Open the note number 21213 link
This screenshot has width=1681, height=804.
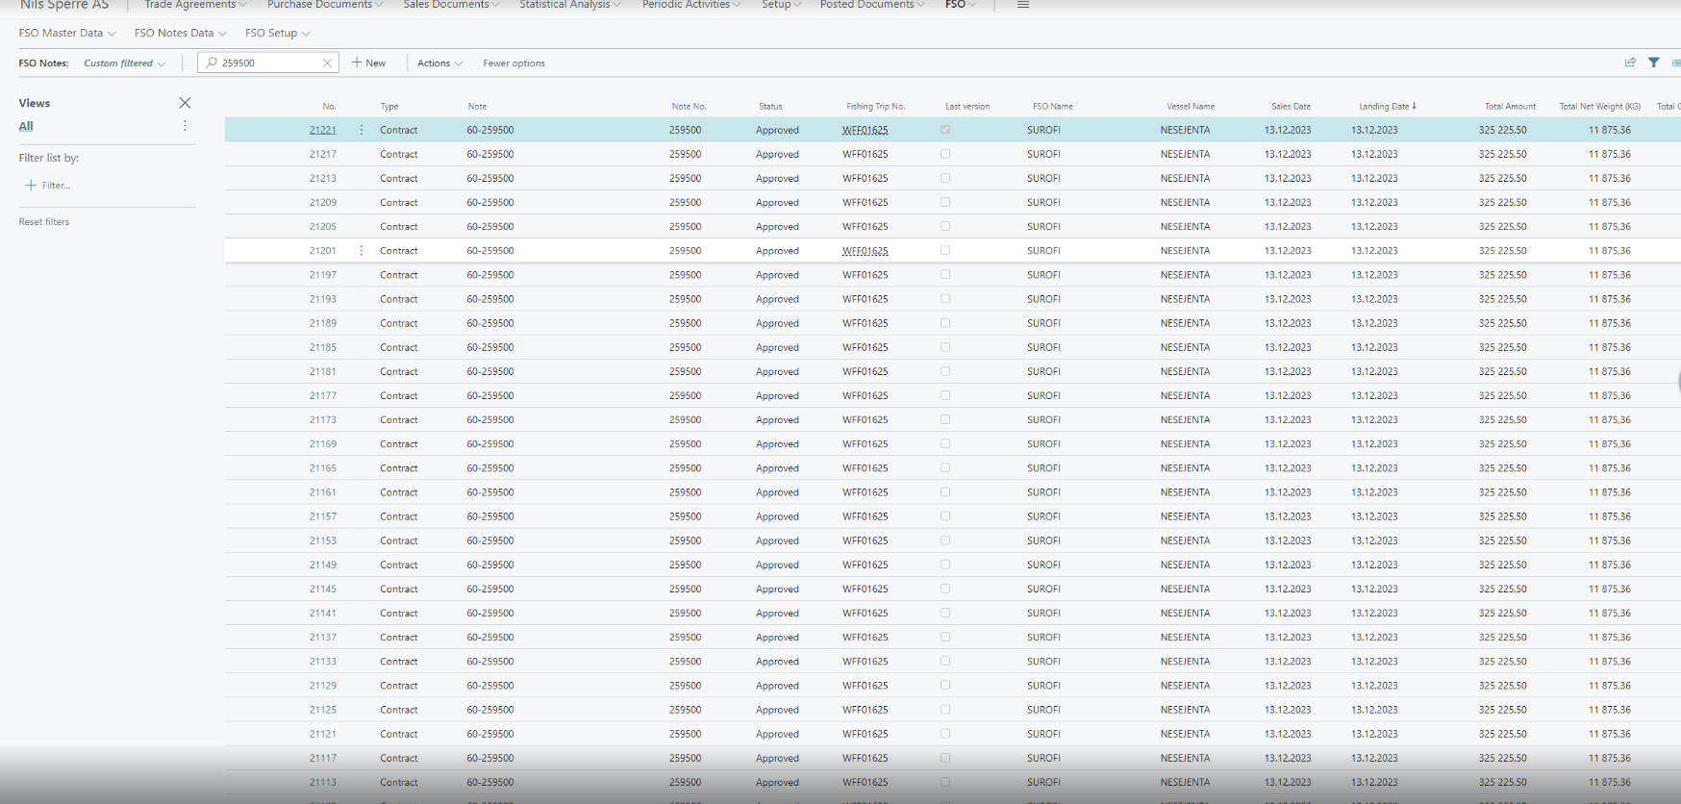tap(323, 179)
